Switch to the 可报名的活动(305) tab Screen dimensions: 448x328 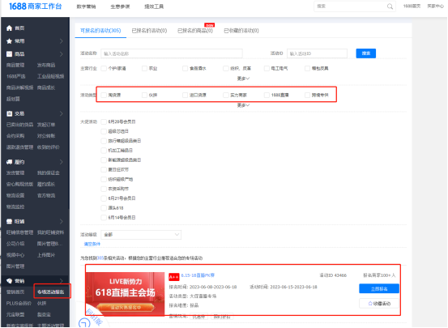coord(100,31)
